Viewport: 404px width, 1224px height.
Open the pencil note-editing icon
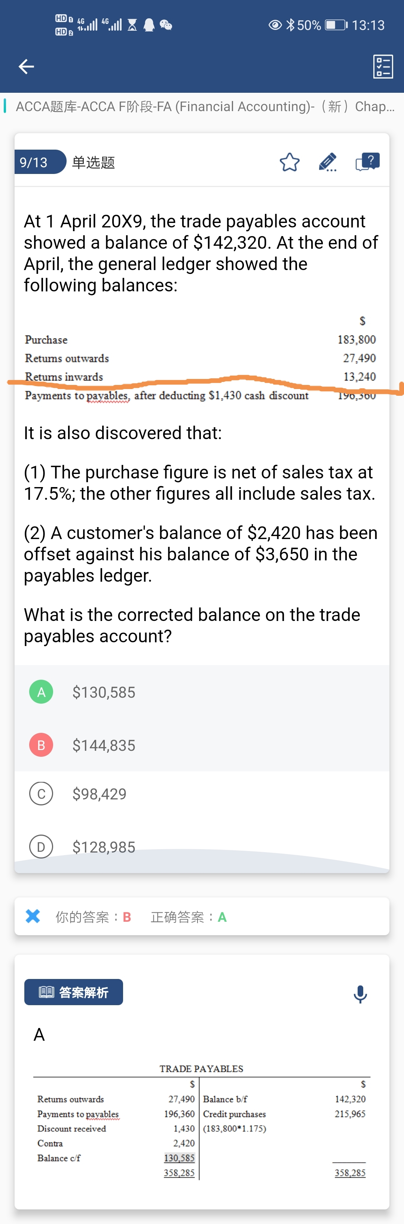point(328,162)
